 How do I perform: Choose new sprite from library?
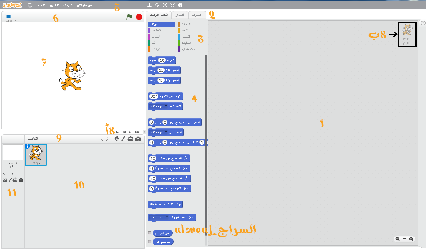point(117,139)
